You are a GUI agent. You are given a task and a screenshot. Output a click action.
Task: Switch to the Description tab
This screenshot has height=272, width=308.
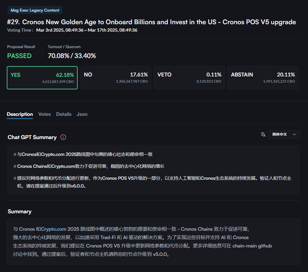point(20,114)
